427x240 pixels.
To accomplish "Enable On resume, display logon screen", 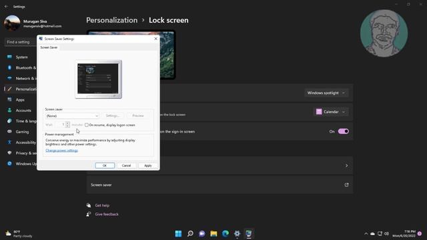I will click(x=87, y=125).
